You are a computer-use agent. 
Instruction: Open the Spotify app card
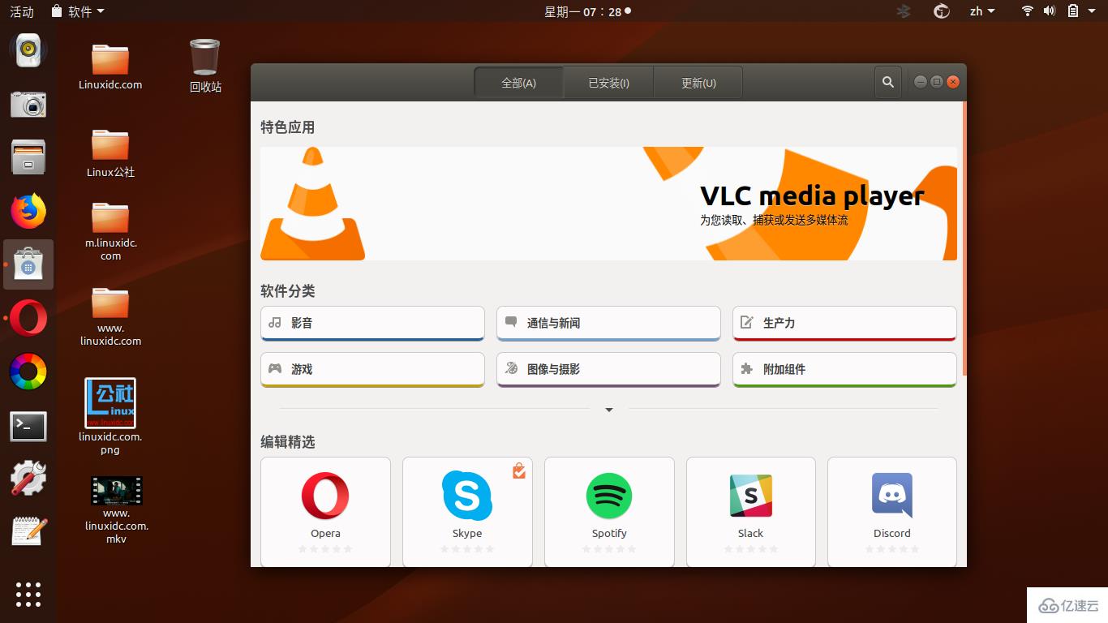click(x=609, y=511)
